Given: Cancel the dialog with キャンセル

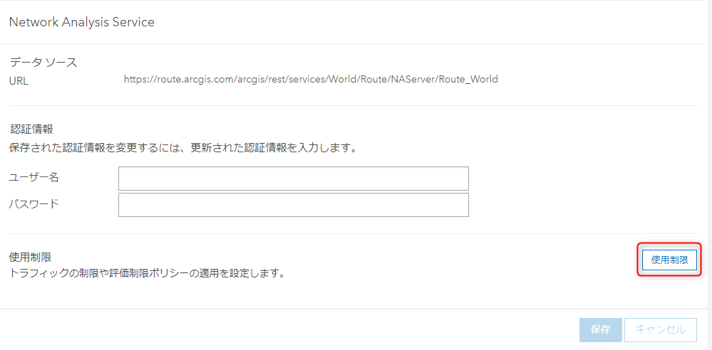Looking at the screenshot, I should click(660, 329).
